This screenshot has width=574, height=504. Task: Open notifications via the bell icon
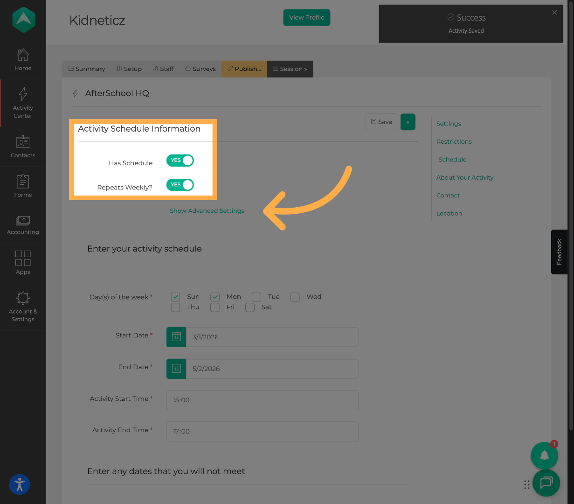(544, 455)
